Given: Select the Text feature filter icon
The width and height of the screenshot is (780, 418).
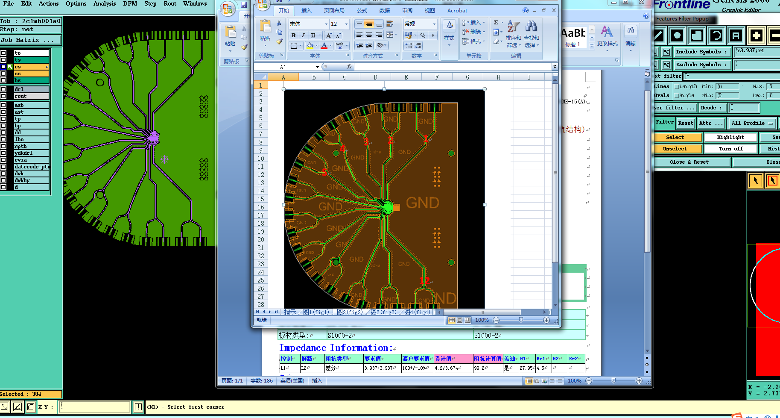Looking at the screenshot, I should tap(736, 36).
